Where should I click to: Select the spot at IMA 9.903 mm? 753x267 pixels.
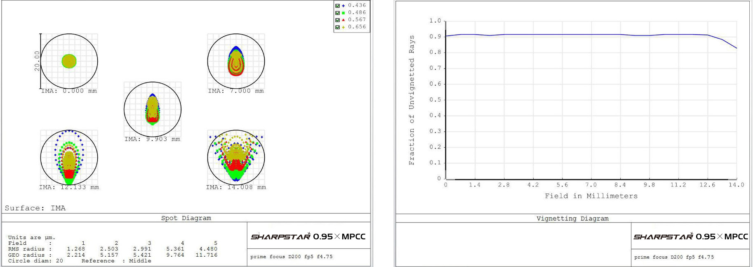153,109
